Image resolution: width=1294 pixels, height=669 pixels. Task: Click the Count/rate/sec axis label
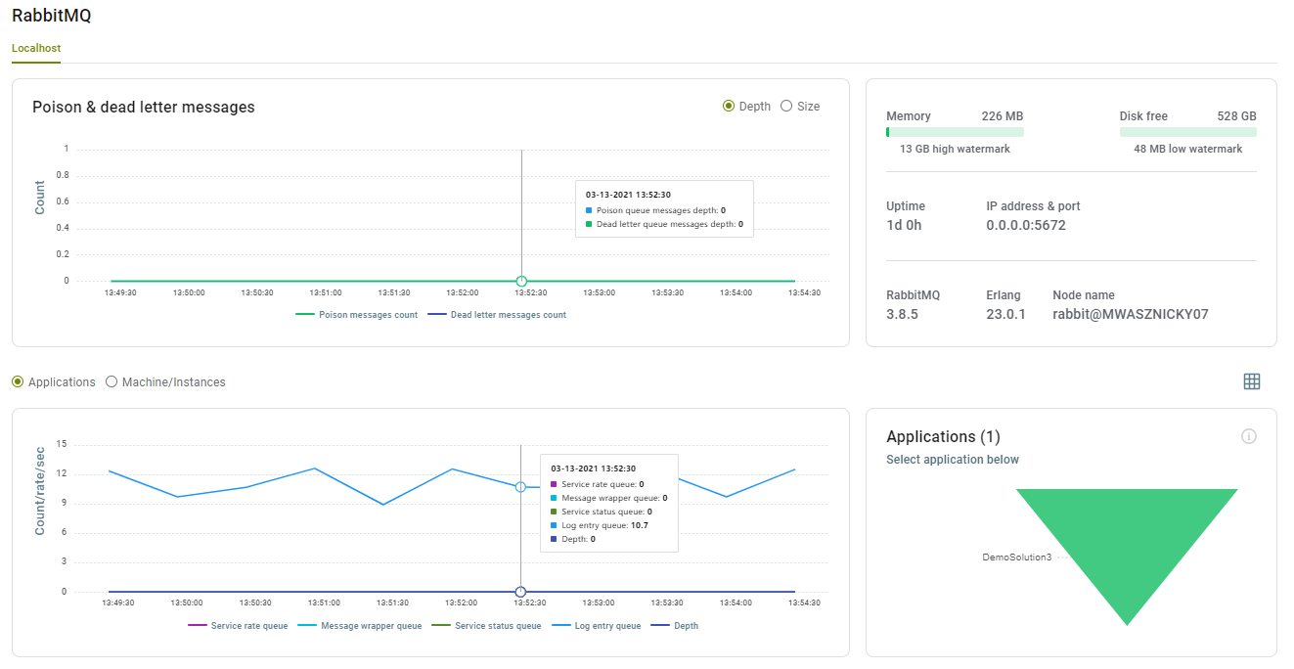tap(40, 490)
